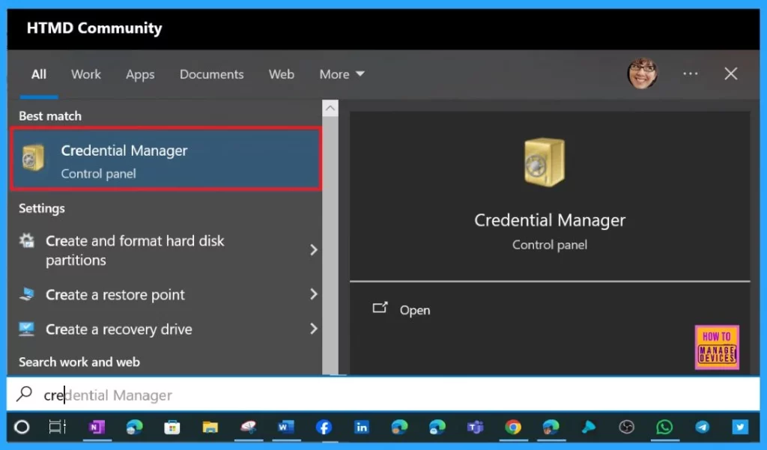Click the Search work and web heading
The width and height of the screenshot is (767, 450).
coord(79,362)
